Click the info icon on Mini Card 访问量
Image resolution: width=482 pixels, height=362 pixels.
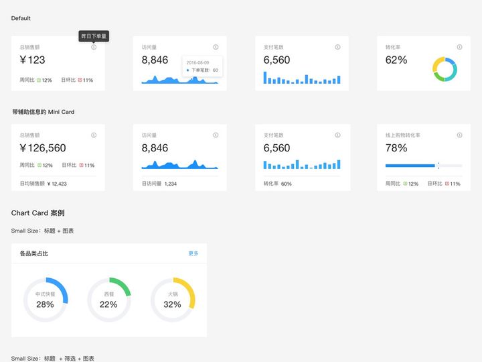[x=216, y=135]
